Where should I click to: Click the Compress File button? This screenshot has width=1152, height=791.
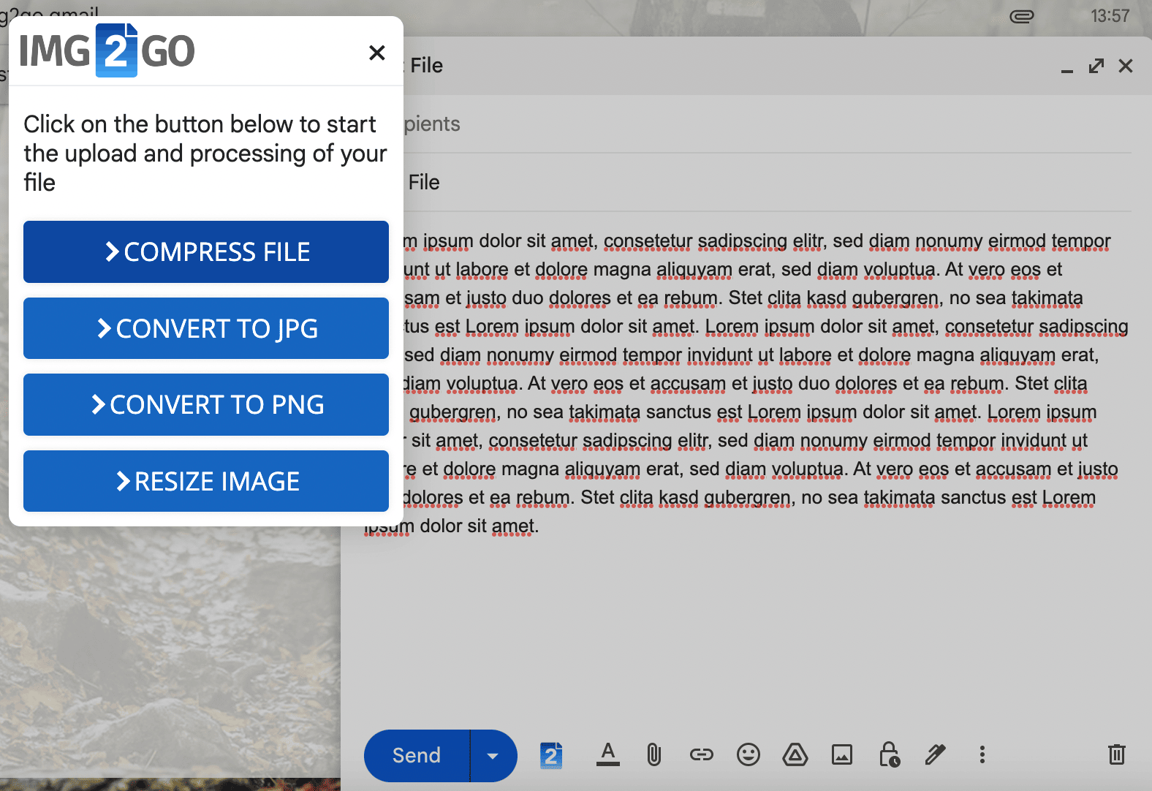pos(206,252)
